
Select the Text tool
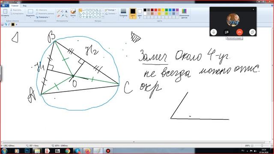pos(66,12)
